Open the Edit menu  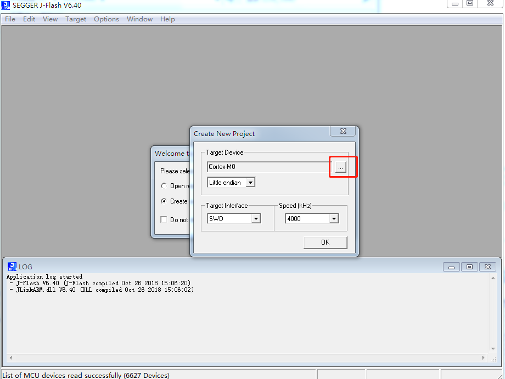pos(29,19)
